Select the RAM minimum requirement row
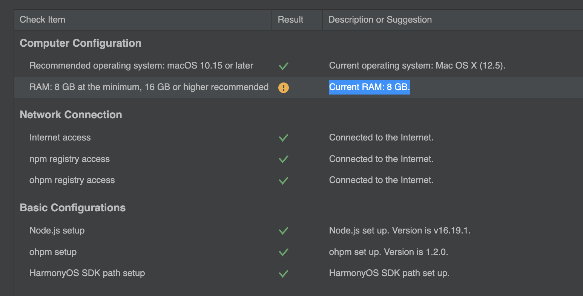The height and width of the screenshot is (296, 583). coord(149,87)
